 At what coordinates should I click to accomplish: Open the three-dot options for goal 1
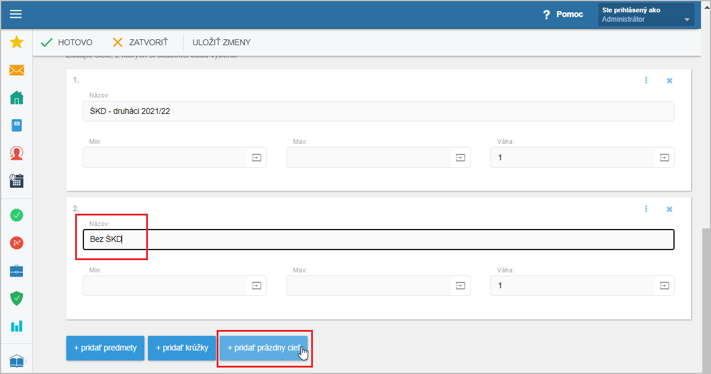coord(646,80)
